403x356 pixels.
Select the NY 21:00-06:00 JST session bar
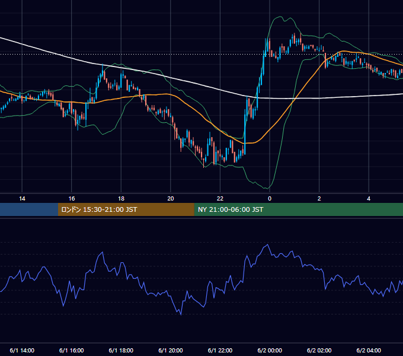(298, 209)
